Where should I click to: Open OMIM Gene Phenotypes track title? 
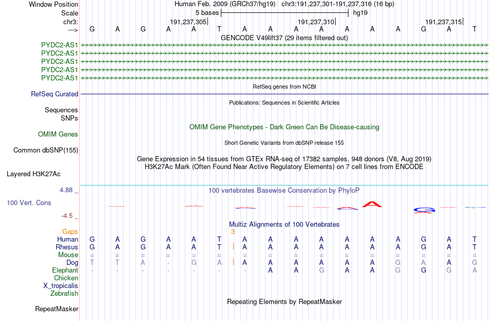[284, 127]
